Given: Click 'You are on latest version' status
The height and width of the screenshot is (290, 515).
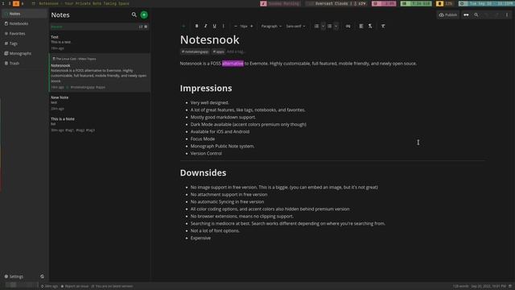Looking at the screenshot, I should click(112, 287).
